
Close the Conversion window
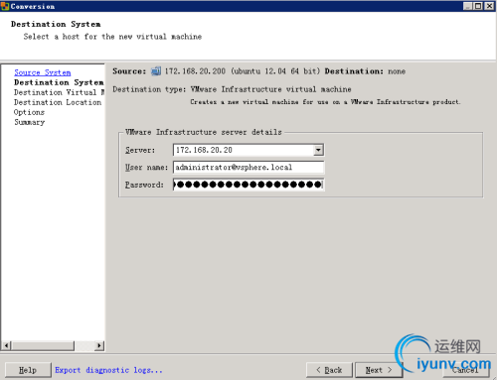point(489,6)
